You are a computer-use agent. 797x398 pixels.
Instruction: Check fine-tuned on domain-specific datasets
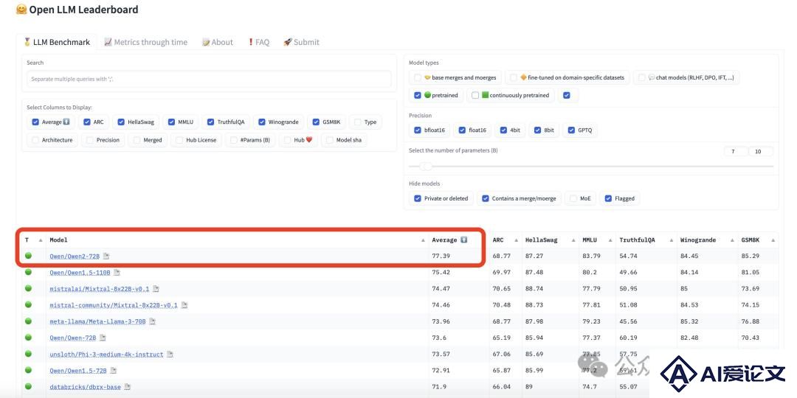pos(514,77)
